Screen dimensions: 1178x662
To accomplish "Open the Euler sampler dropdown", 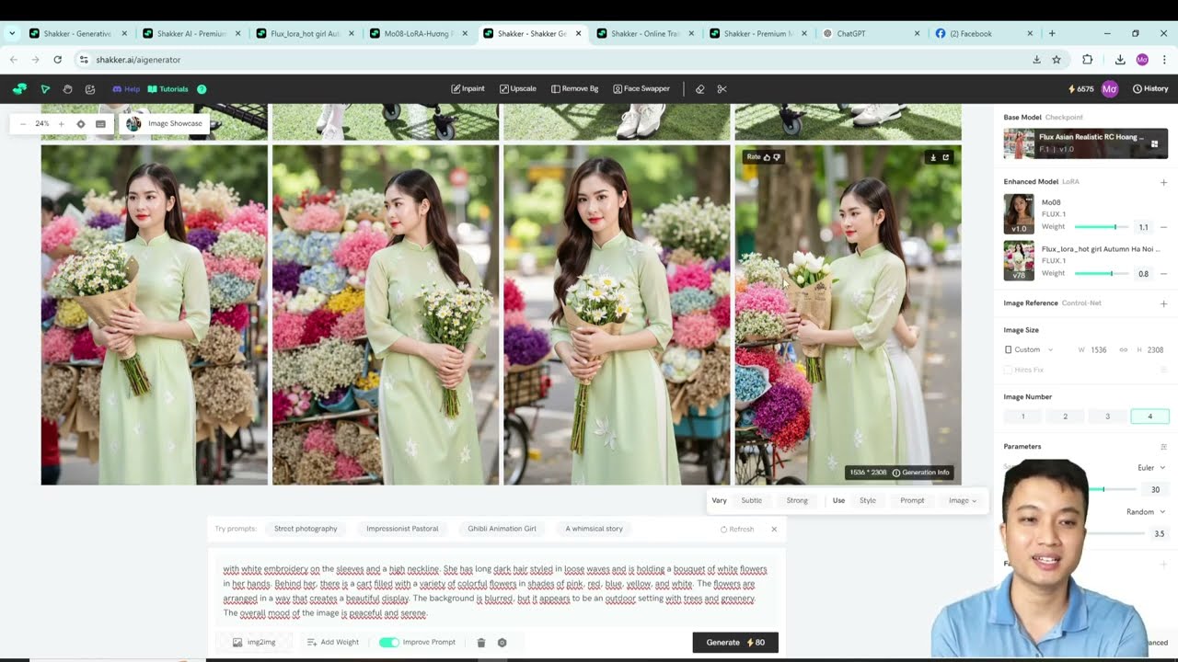I will (x=1151, y=468).
